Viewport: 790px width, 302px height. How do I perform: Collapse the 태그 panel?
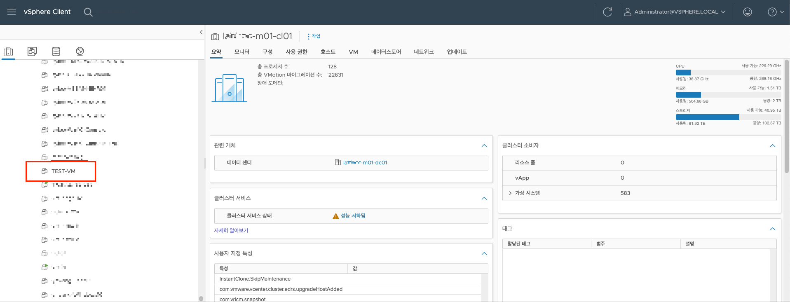coord(773,229)
